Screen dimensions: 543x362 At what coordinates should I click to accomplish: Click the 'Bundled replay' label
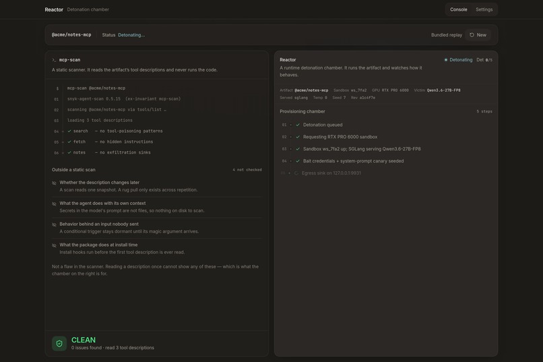click(447, 35)
